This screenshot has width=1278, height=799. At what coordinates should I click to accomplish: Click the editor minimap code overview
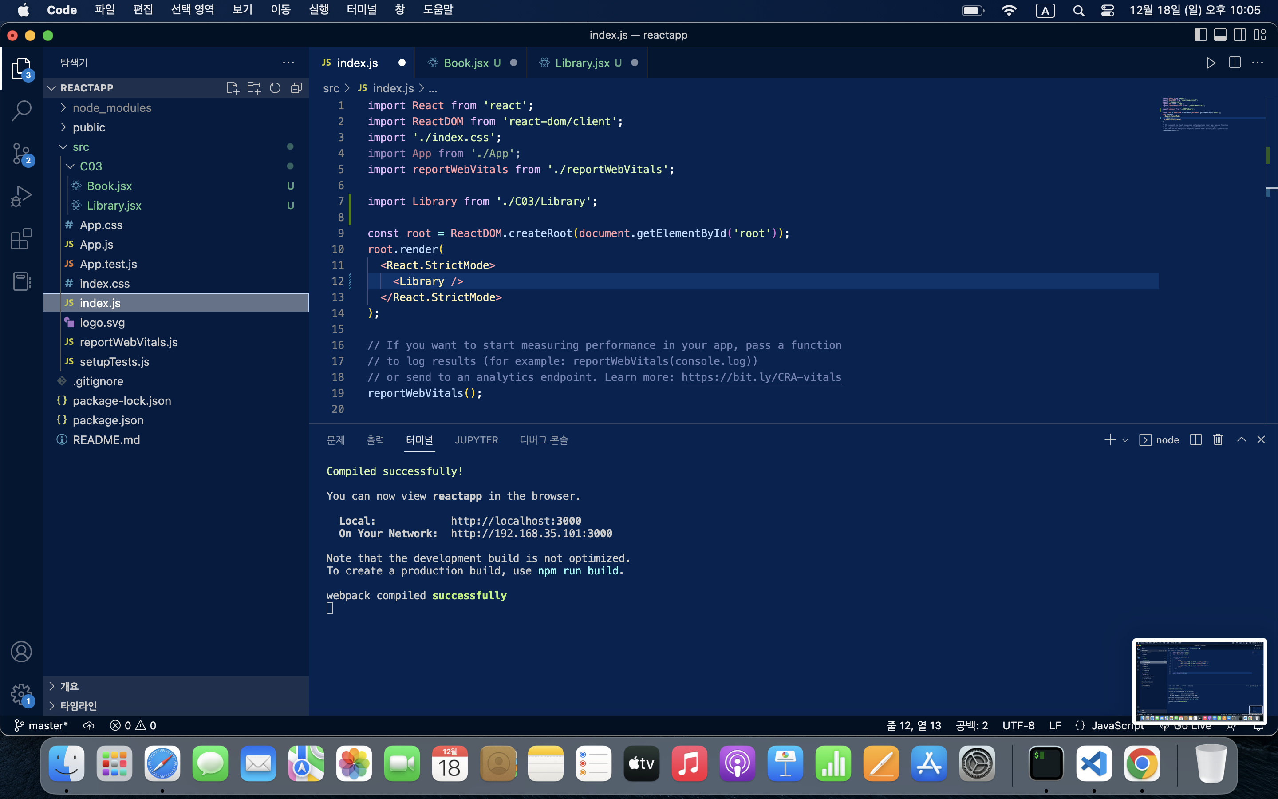tap(1196, 114)
